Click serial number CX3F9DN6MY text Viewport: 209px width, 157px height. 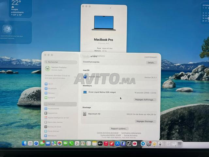[x=151, y=57]
